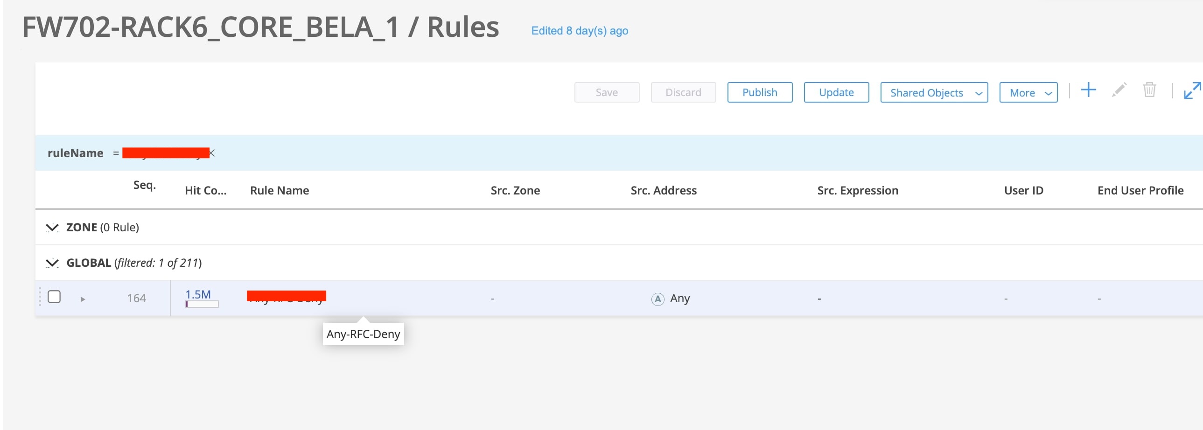Add a new rule with plus icon

(x=1088, y=90)
